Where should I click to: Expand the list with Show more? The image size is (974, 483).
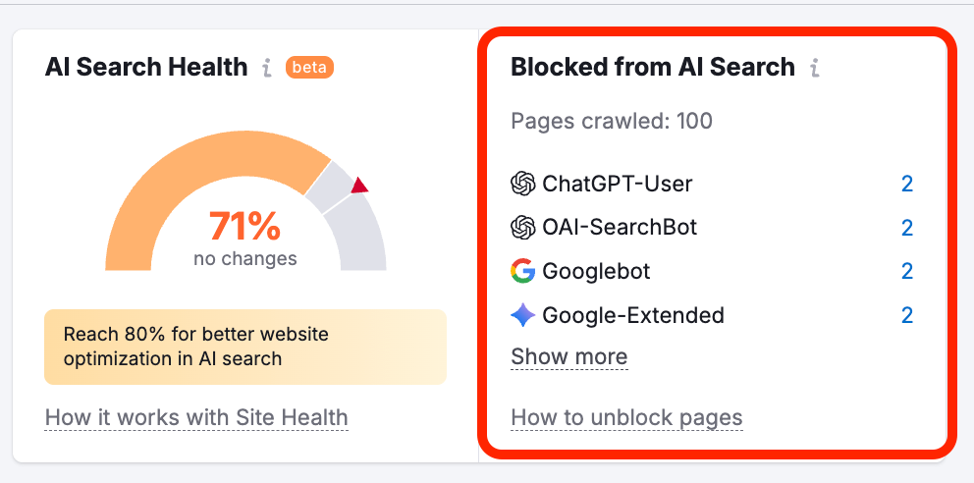coord(568,356)
